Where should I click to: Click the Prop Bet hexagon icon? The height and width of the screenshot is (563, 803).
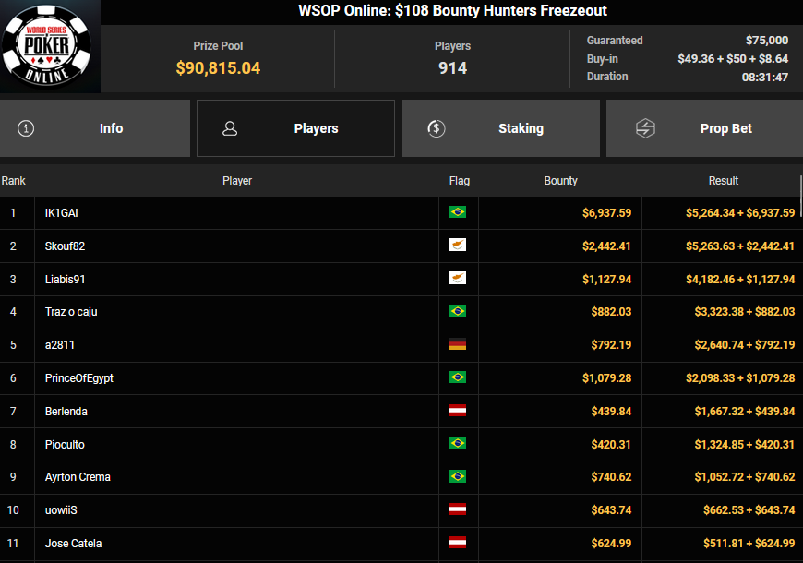click(645, 128)
